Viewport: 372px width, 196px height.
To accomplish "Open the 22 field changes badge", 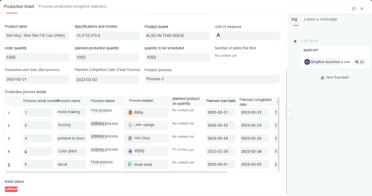I will coord(359,62).
